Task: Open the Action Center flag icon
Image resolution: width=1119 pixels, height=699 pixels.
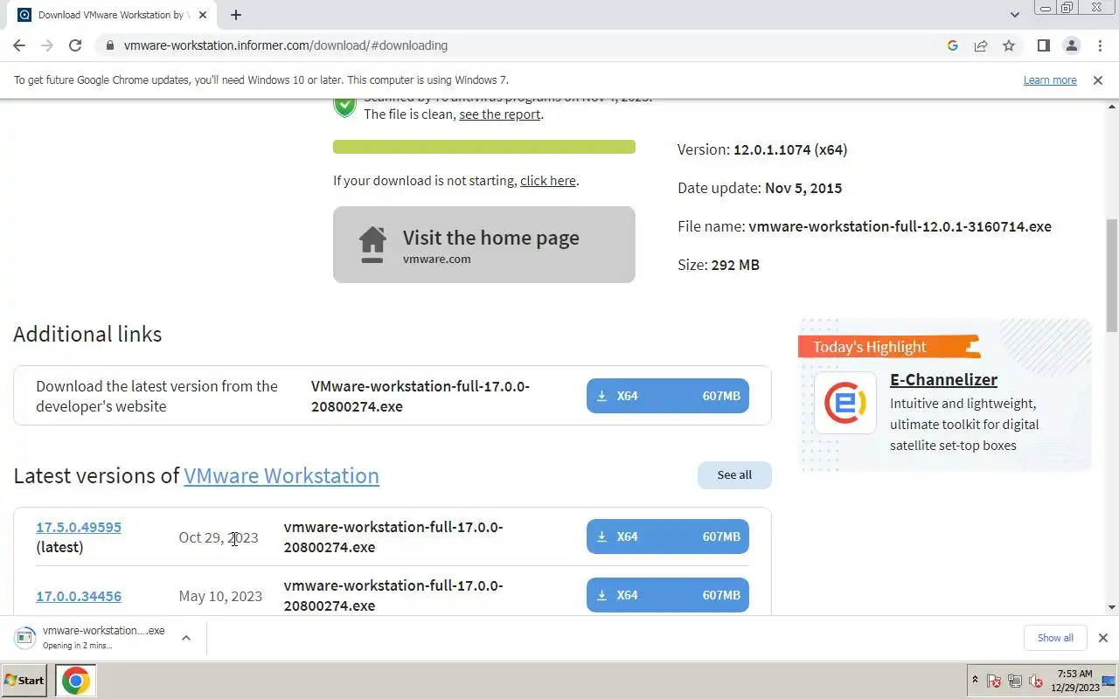Action: (x=994, y=682)
